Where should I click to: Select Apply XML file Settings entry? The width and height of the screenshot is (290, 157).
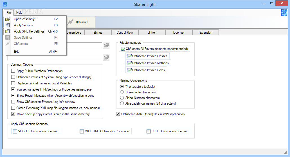click(x=35, y=31)
